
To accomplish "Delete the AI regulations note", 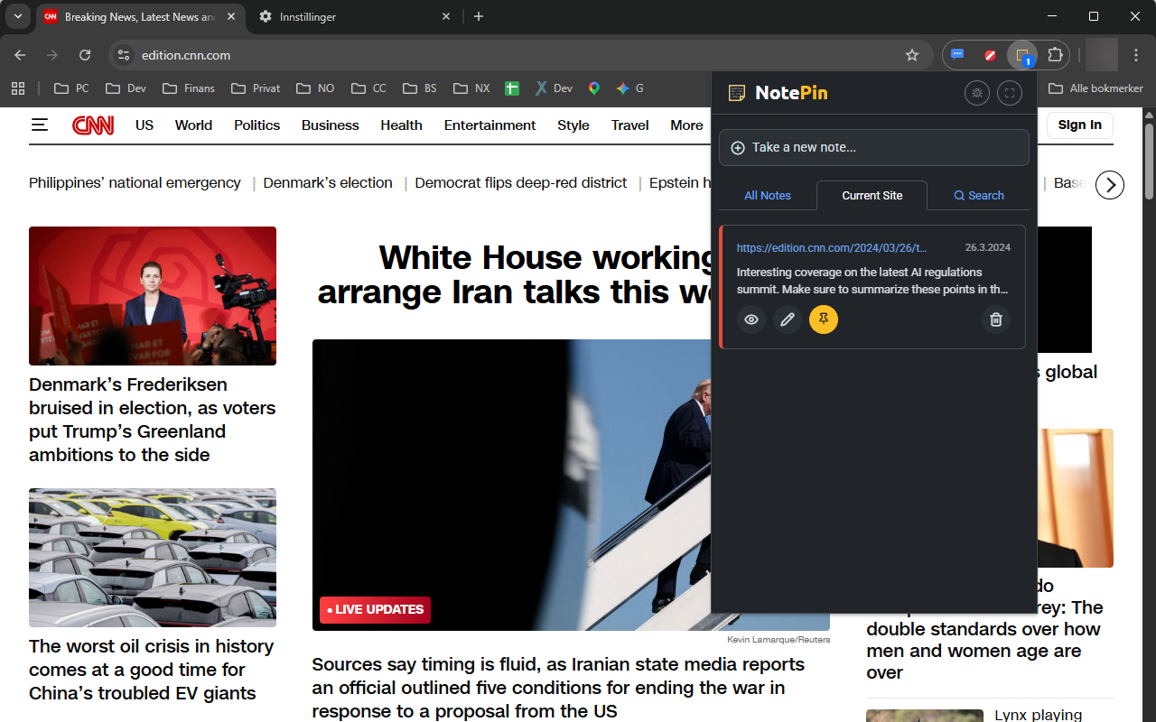I will (995, 319).
